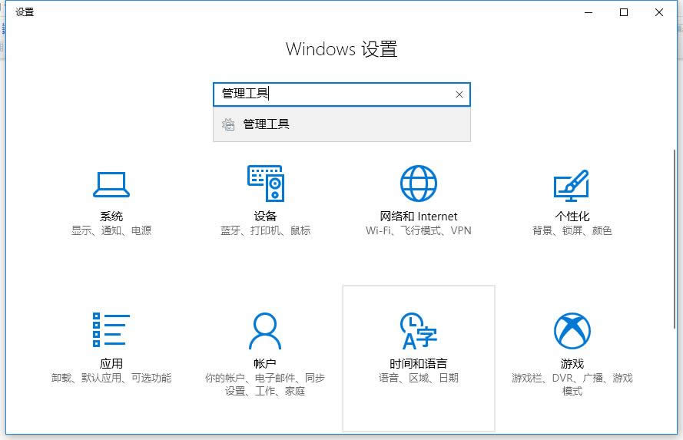Click the Gaming Xbox logo icon
Viewport: 683px width, 440px height.
click(x=572, y=331)
